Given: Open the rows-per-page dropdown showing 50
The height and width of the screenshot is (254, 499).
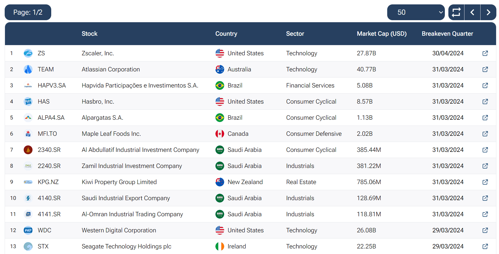Looking at the screenshot, I should (416, 12).
